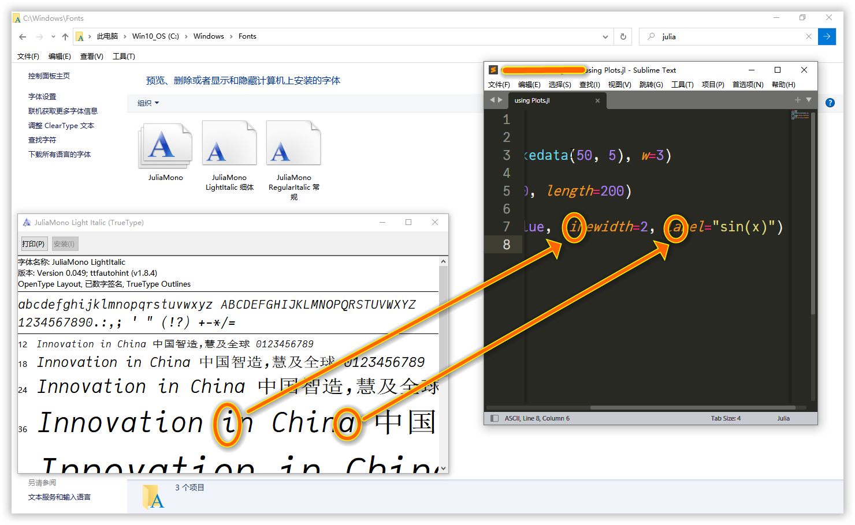Change the Julia syntax in the status bar
The image size is (855, 525).
783,418
